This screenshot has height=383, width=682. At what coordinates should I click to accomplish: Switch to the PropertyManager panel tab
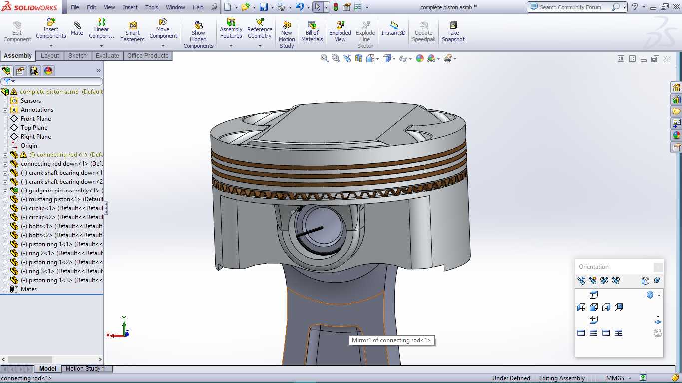point(20,71)
